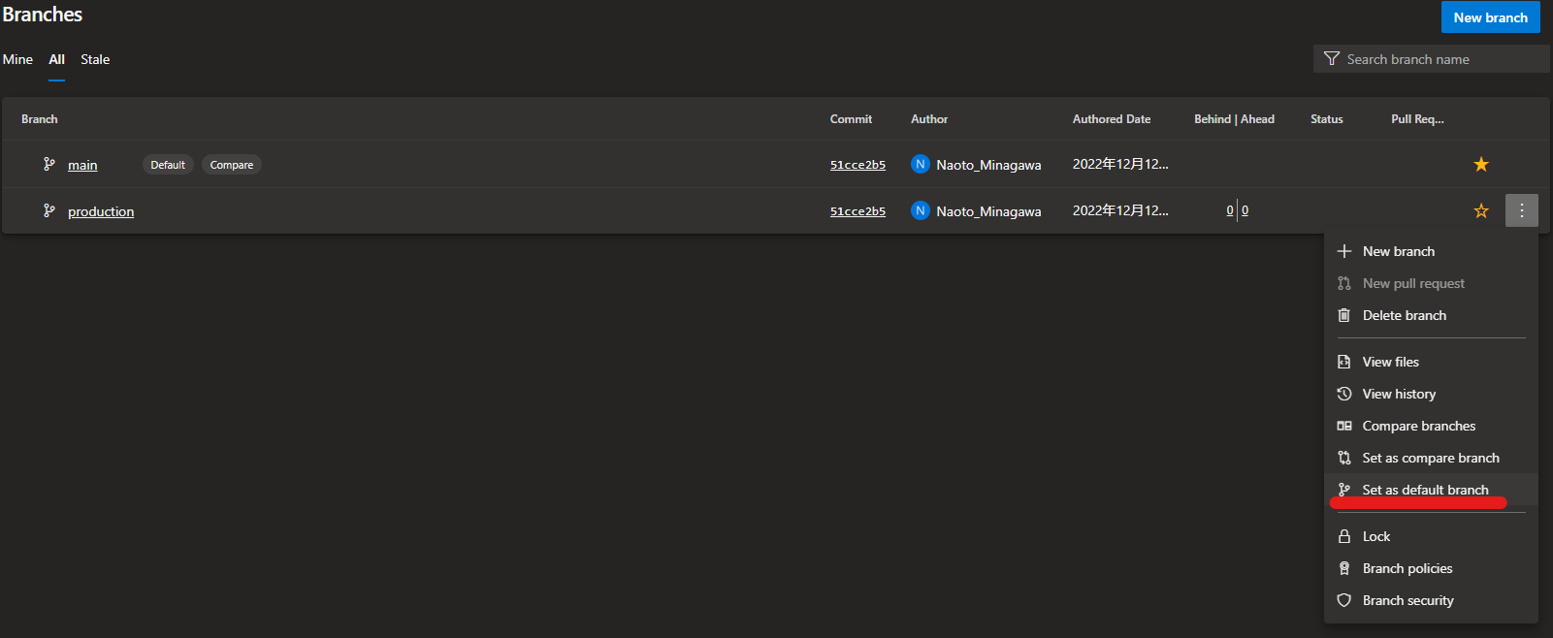Image resolution: width=1553 pixels, height=638 pixels.
Task: Click the ribbon icon beside Branch policies
Action: pos(1344,568)
